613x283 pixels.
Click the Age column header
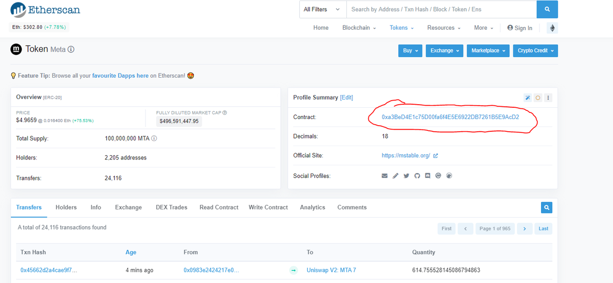pos(131,252)
